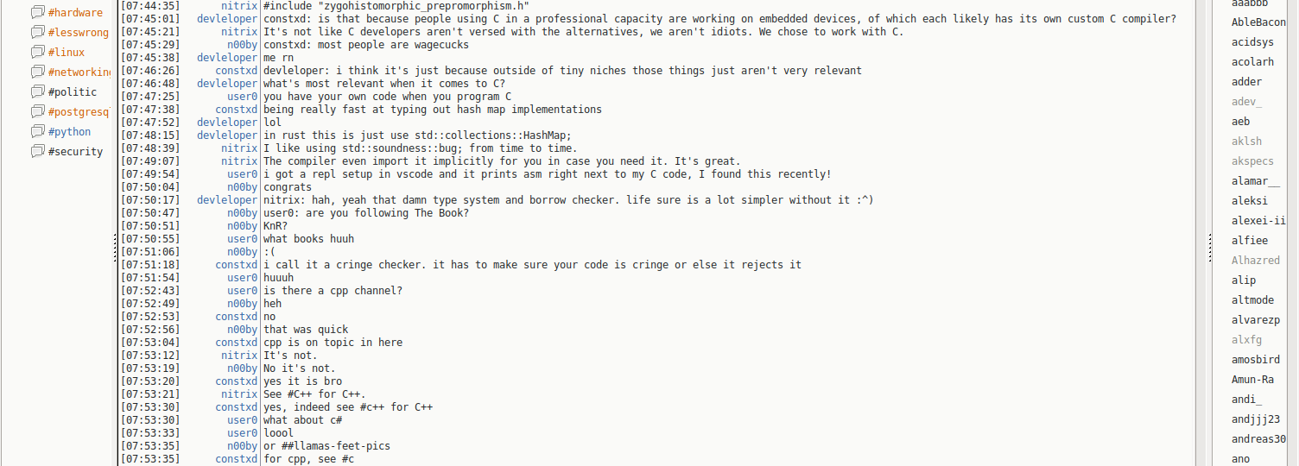The image size is (1299, 466).
Task: Click nick devleloper on the 07:50:17 message
Action: (227, 200)
